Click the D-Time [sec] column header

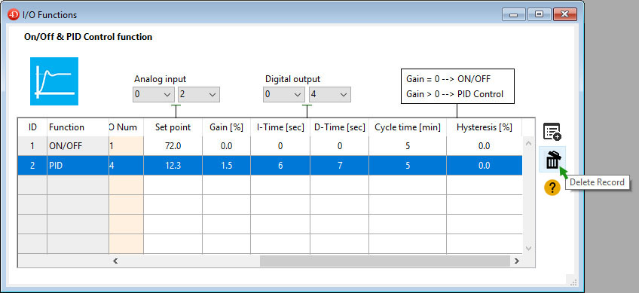point(339,127)
